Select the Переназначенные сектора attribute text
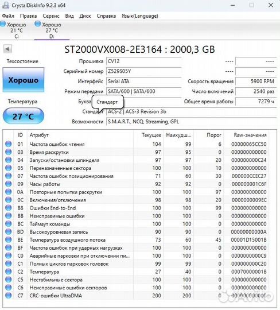The width and height of the screenshot is (280, 310). tap(60, 168)
